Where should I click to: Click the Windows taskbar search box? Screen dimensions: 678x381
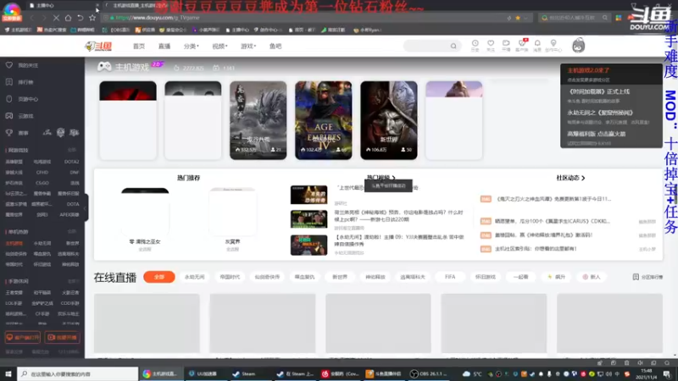[78, 373]
